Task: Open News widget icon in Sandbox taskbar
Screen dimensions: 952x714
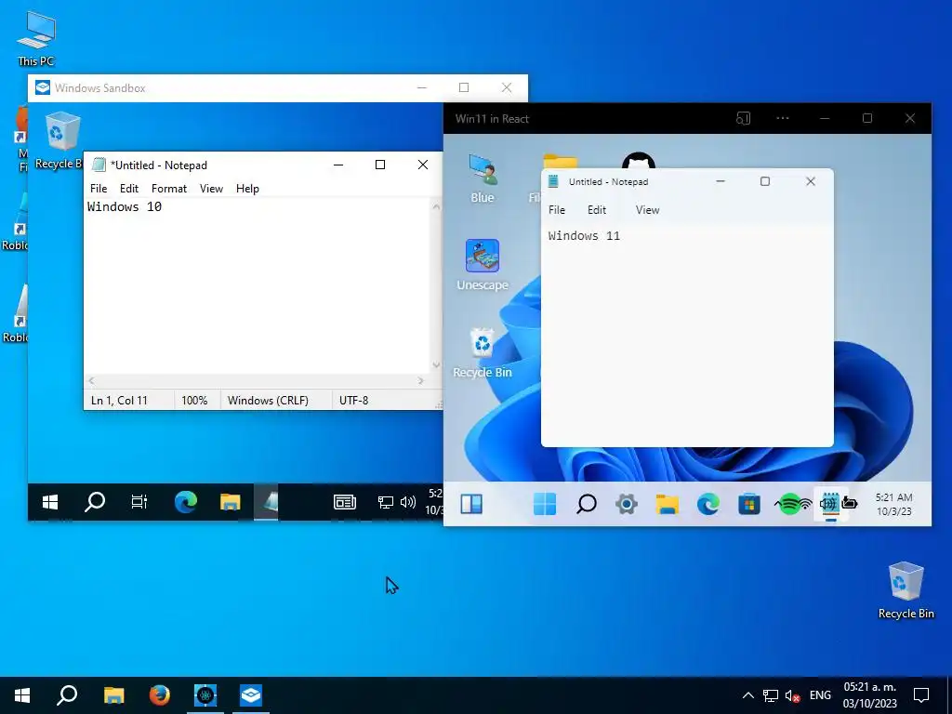Action: point(345,501)
